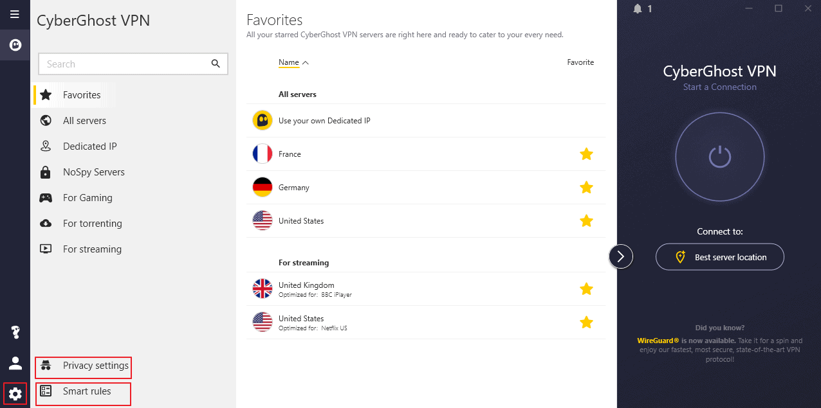The height and width of the screenshot is (408, 821).
Task: Open the For streaming category
Action: tap(91, 249)
